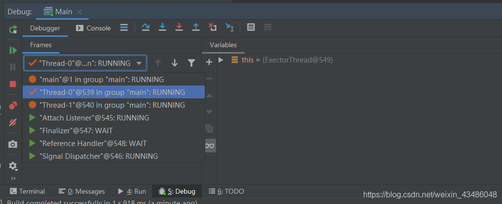Open the 6: TODO tool window
Screen dimensions: 502x204
tap(226, 191)
